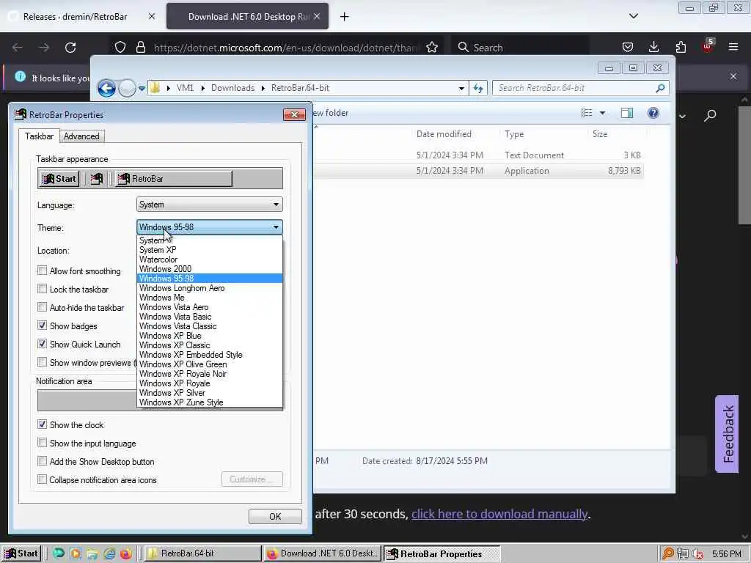Viewport: 751px width, 563px height.
Task: Choose Windows 2000 theme
Action: pyautogui.click(x=210, y=269)
